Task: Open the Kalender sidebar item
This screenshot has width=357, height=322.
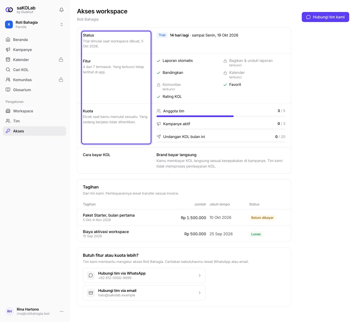Action: [35, 60]
